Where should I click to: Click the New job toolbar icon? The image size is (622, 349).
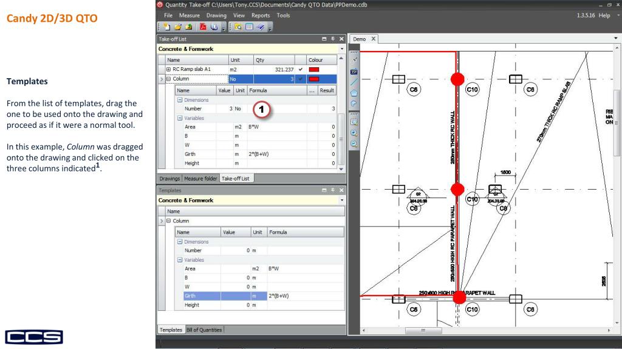click(x=167, y=27)
